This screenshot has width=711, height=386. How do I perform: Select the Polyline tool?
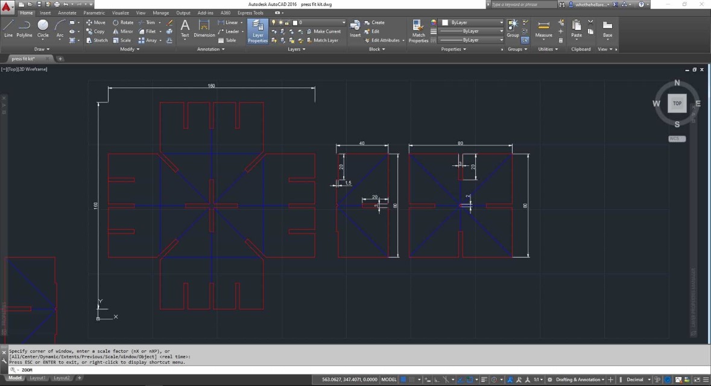24,29
